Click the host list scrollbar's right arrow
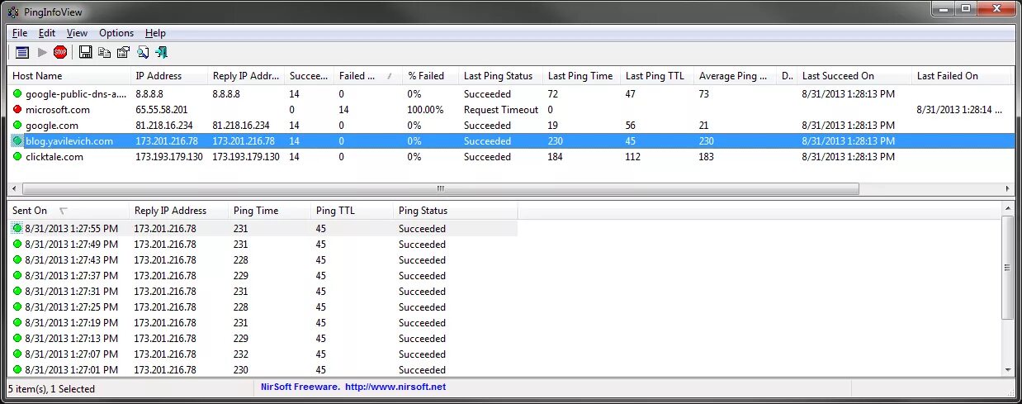Viewport: 1022px width, 404px height. tap(1008, 188)
